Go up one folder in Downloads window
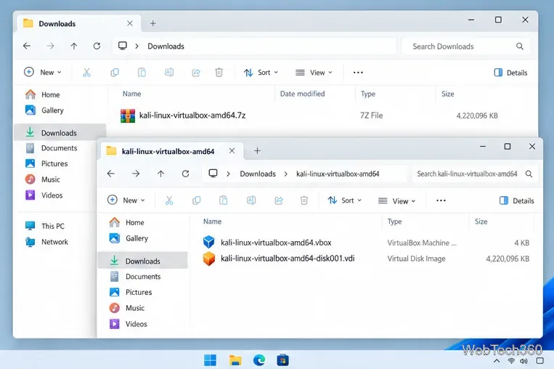 [74, 46]
